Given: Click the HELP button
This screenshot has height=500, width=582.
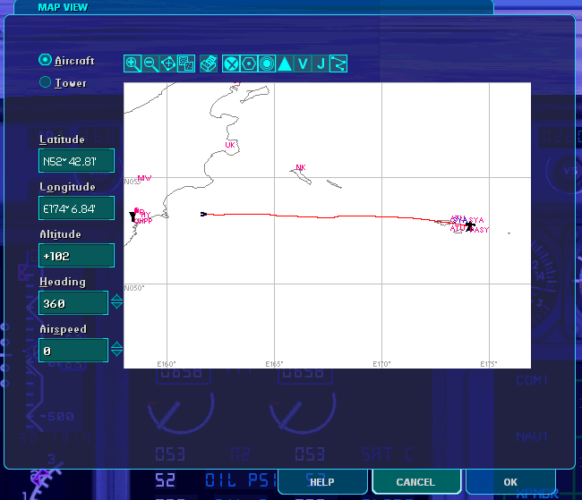Looking at the screenshot, I should pos(322,482).
